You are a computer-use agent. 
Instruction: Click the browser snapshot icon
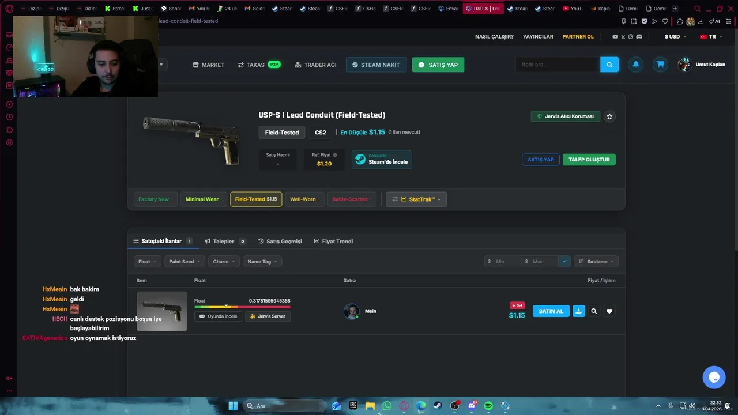click(634, 21)
